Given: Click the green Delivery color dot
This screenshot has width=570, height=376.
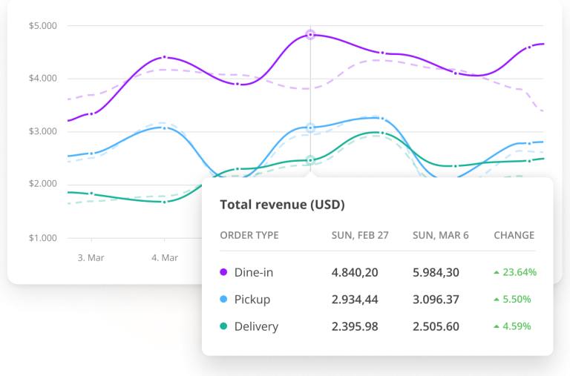Looking at the screenshot, I should pyautogui.click(x=223, y=326).
